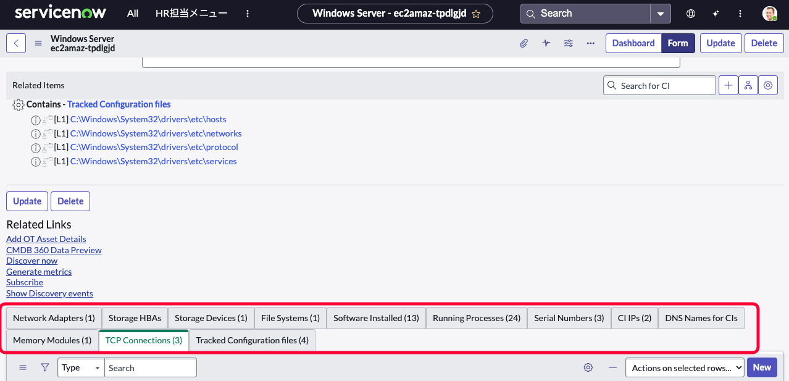Open the Show Discovery events link
Image resolution: width=789 pixels, height=381 pixels.
point(49,293)
